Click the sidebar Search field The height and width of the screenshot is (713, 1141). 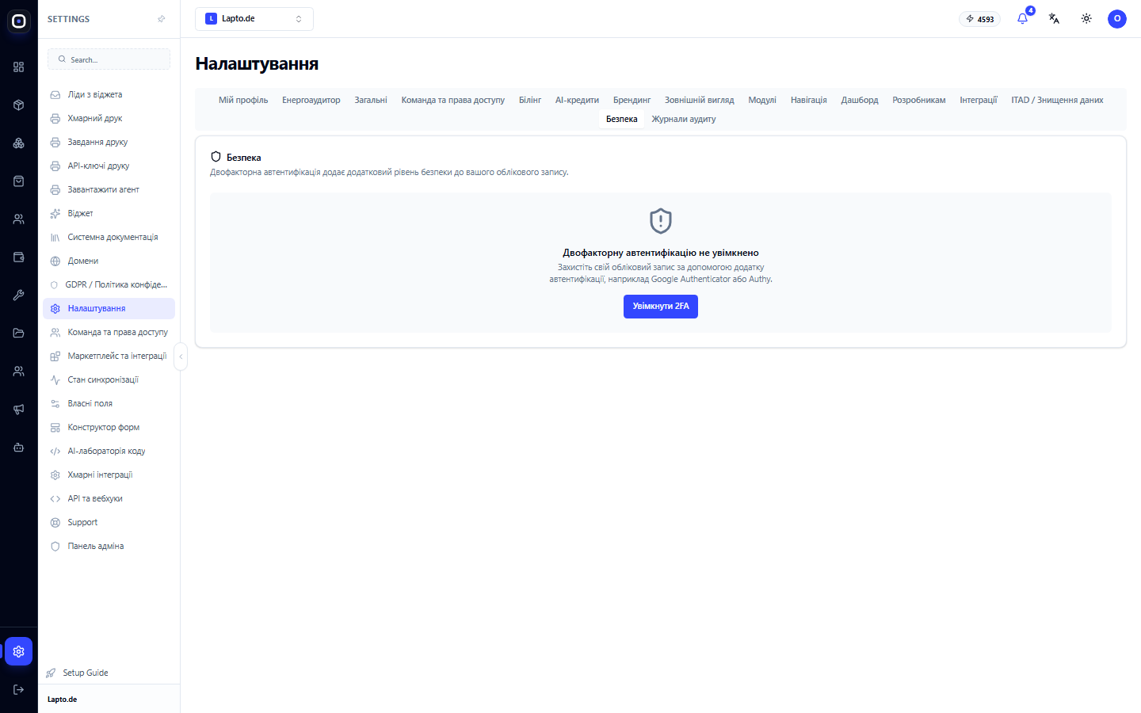tap(109, 59)
